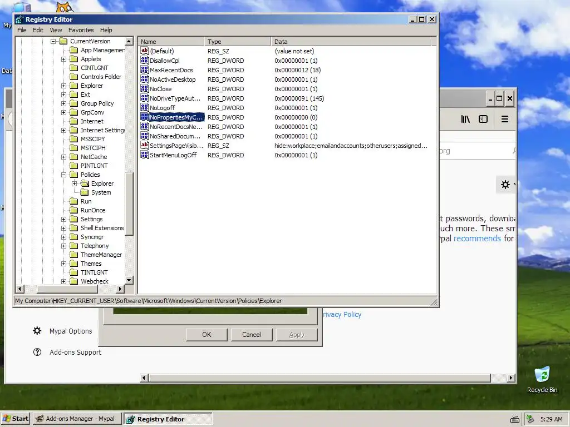Select the NoLogoff value icon

[145, 107]
